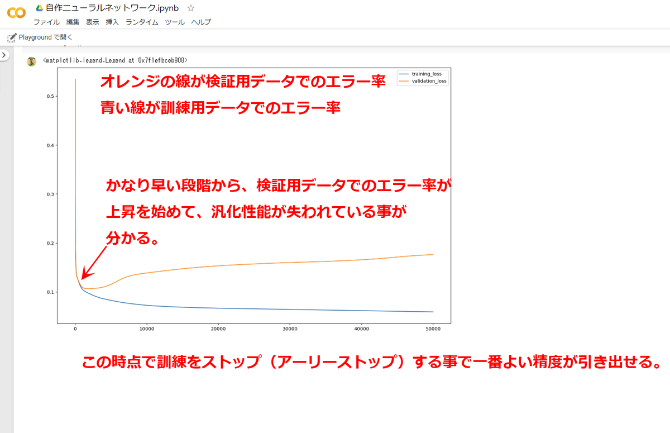
Task: Open the ヘルプ menu
Action: pyautogui.click(x=201, y=22)
